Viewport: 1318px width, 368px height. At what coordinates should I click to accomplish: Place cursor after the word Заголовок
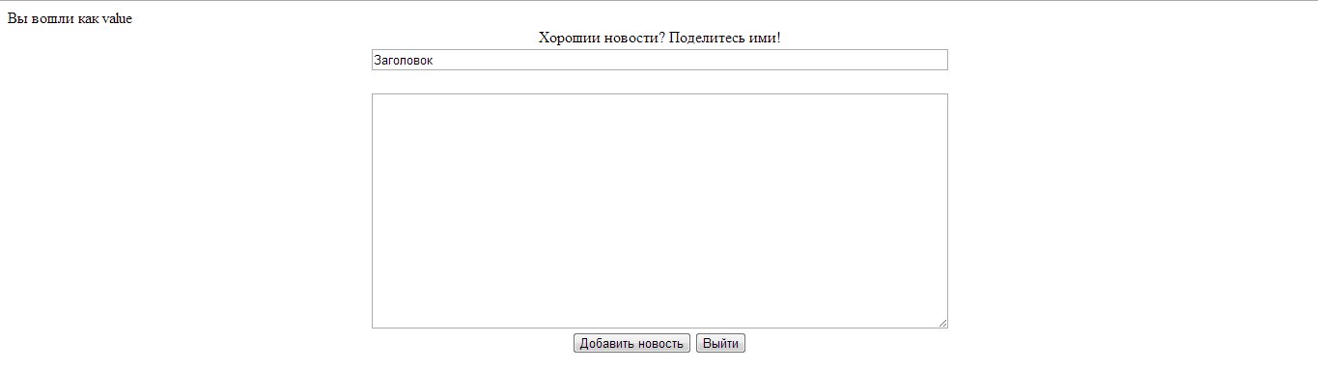(435, 60)
